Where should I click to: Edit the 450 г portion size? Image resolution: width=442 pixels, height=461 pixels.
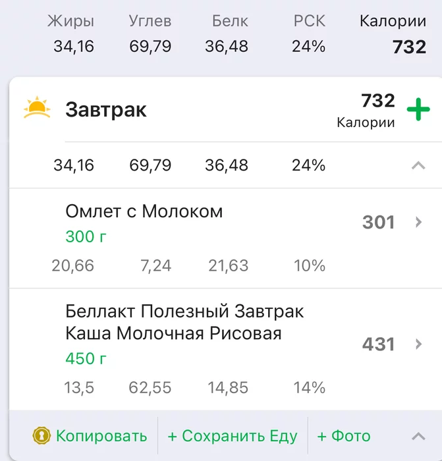(86, 358)
